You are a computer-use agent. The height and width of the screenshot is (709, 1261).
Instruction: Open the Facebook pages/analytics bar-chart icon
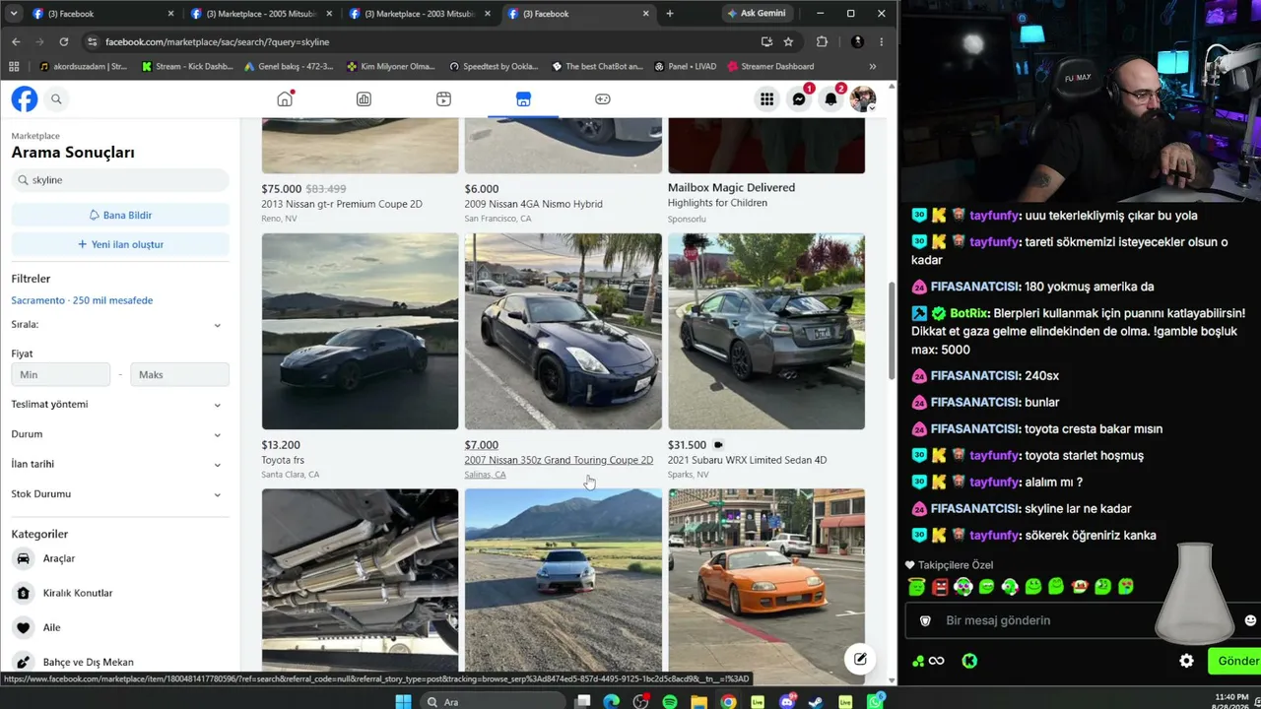click(364, 98)
